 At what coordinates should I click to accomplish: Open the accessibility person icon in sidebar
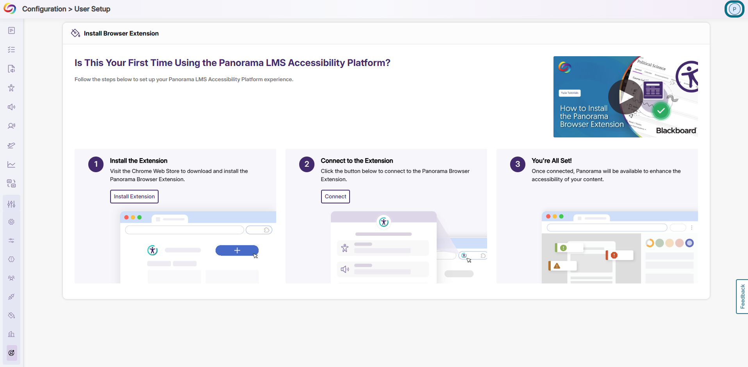point(11,88)
